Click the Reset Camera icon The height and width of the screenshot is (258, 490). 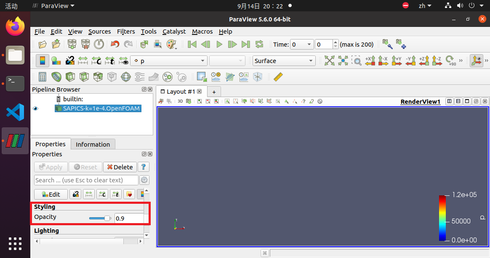[329, 61]
